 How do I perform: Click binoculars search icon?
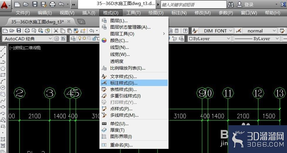pos(231,5)
